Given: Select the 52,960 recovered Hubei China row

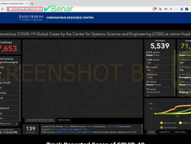Looking at the screenshot, I should 184,54.
